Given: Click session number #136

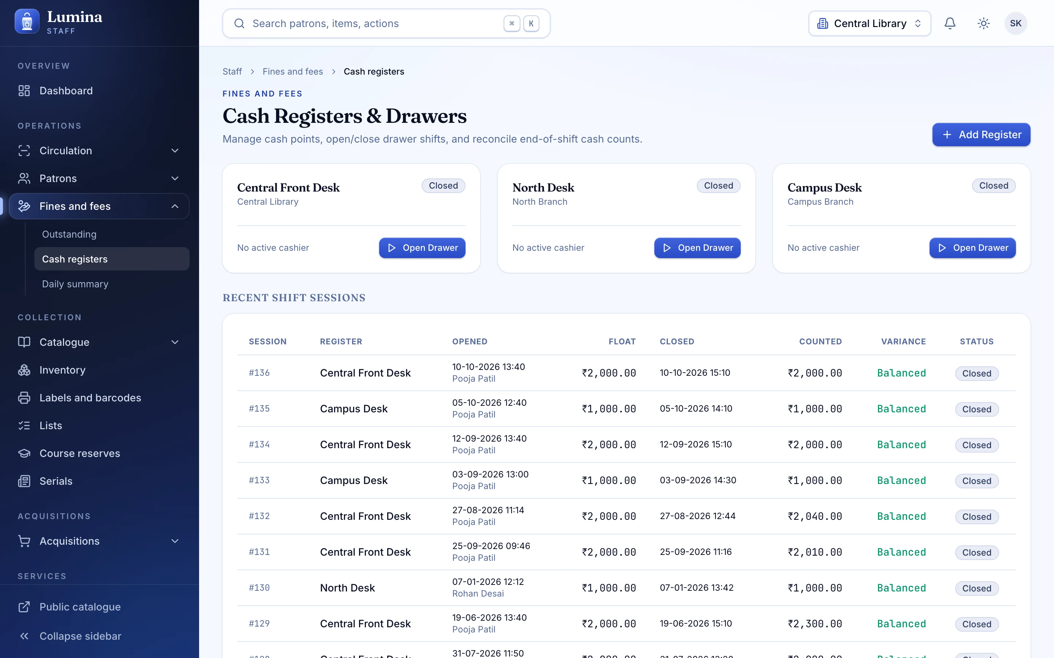Looking at the screenshot, I should click(259, 373).
